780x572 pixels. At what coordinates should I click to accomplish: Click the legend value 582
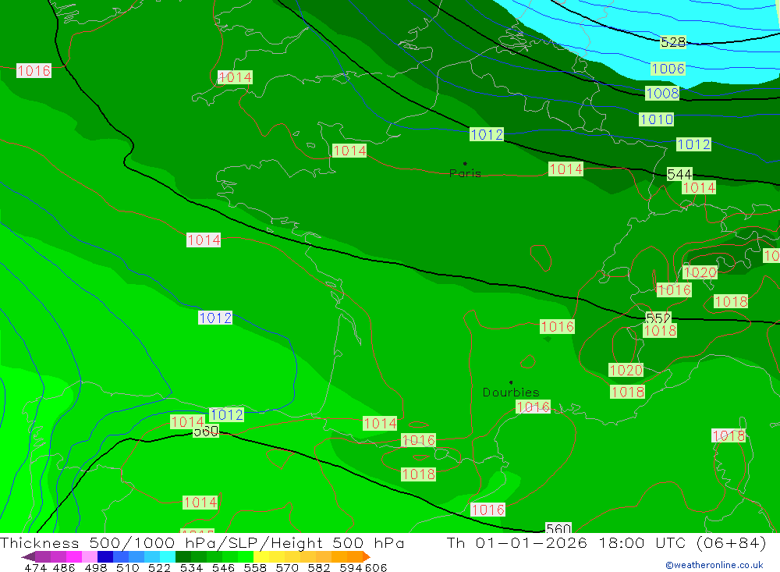(318, 567)
